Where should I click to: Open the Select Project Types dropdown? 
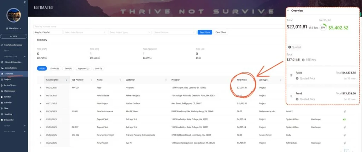[x=129, y=32]
